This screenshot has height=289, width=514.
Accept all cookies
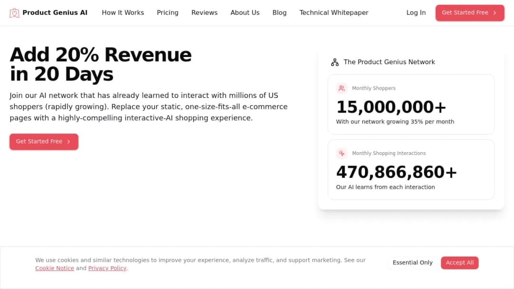[x=459, y=263]
